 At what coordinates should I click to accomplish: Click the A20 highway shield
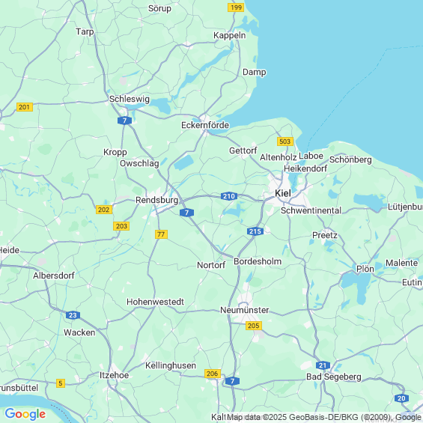click(401, 398)
